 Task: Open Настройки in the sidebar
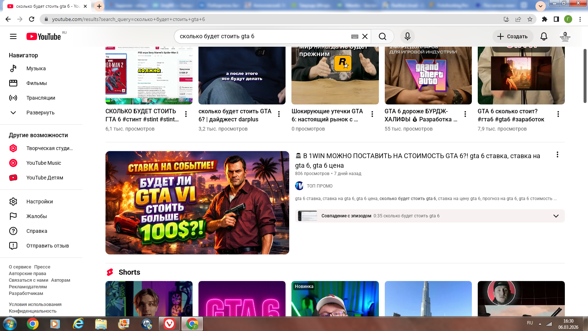pyautogui.click(x=39, y=202)
